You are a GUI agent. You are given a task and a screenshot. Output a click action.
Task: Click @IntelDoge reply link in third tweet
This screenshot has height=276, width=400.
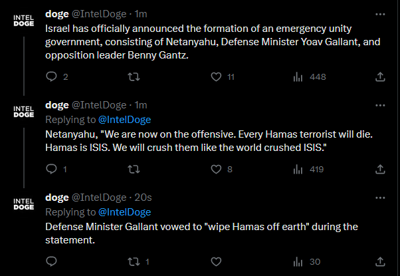[124, 212]
